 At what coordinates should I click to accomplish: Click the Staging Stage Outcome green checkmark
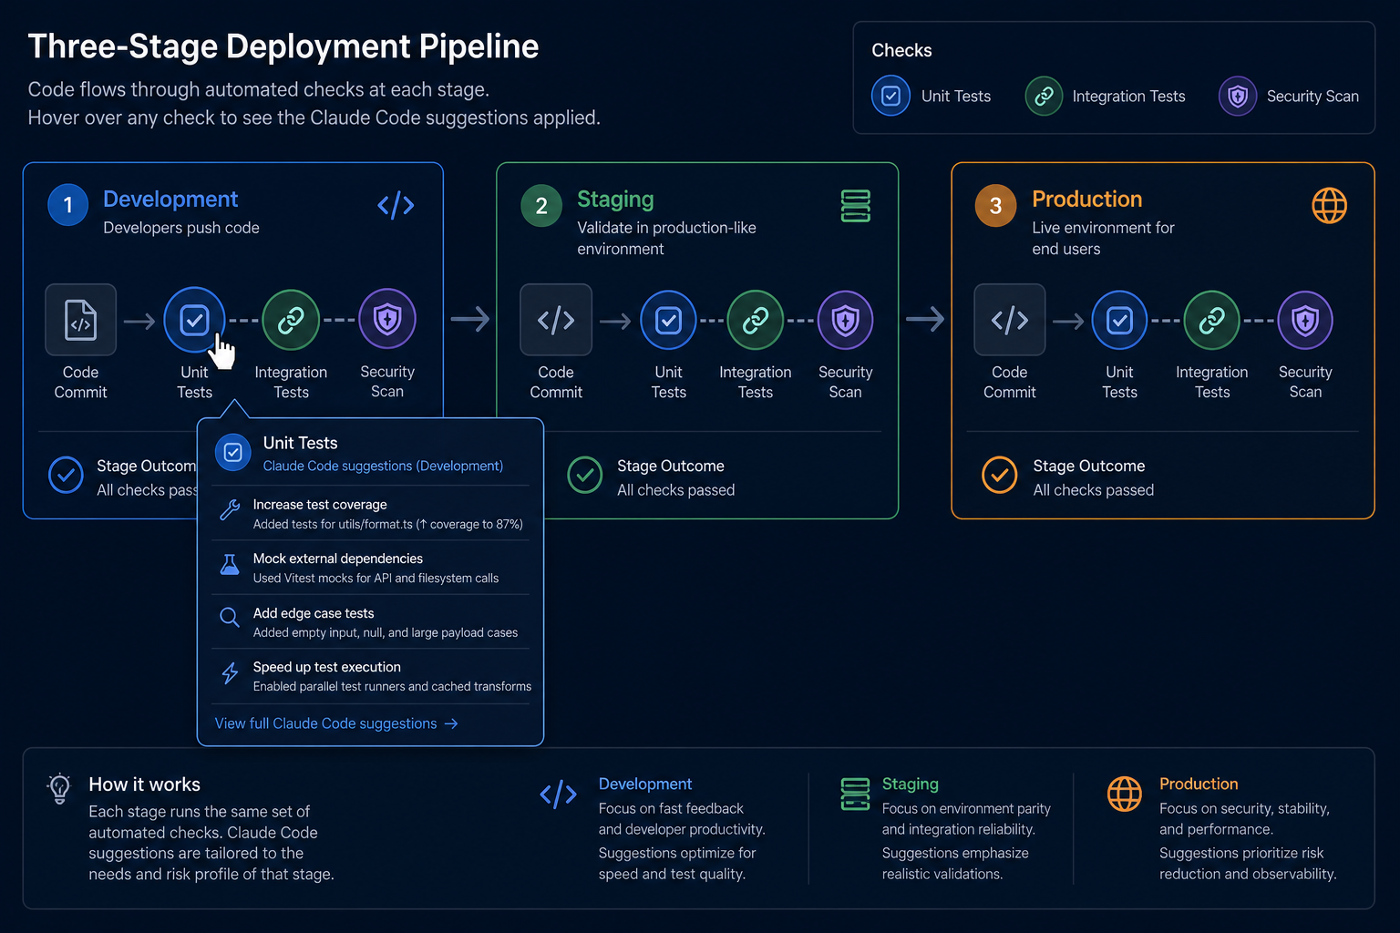coord(584,476)
